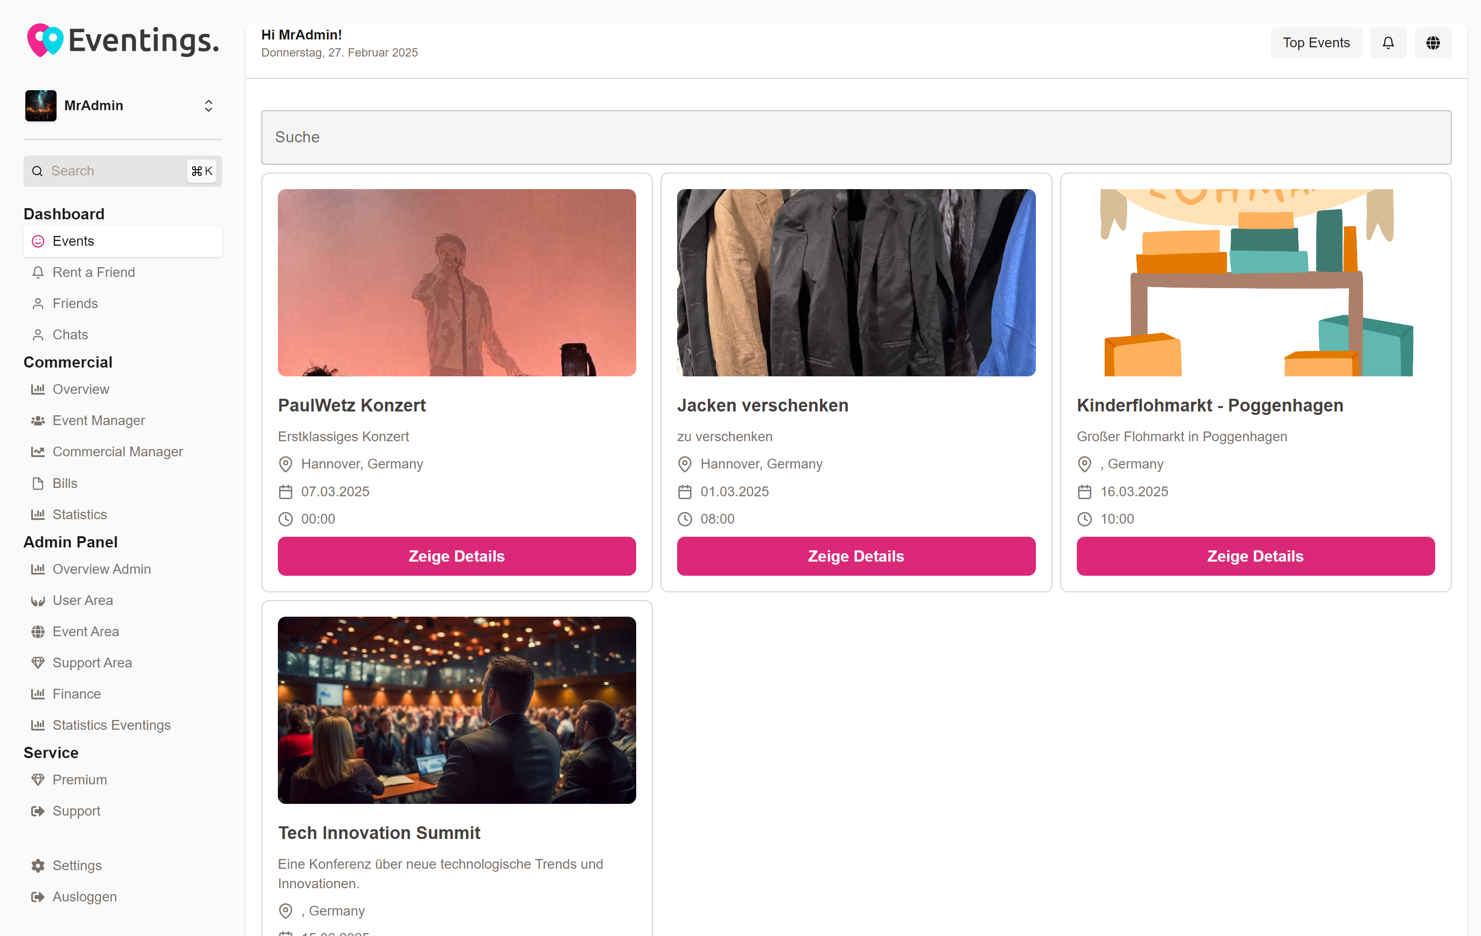Click the Rent a Friend bell icon
The height and width of the screenshot is (936, 1481).
(x=38, y=272)
